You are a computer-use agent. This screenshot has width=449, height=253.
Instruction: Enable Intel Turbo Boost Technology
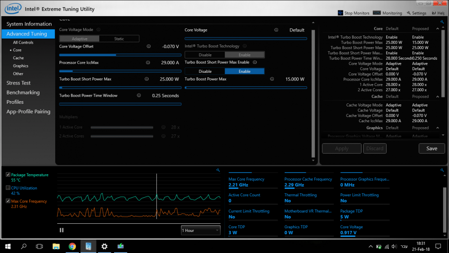coord(245,55)
